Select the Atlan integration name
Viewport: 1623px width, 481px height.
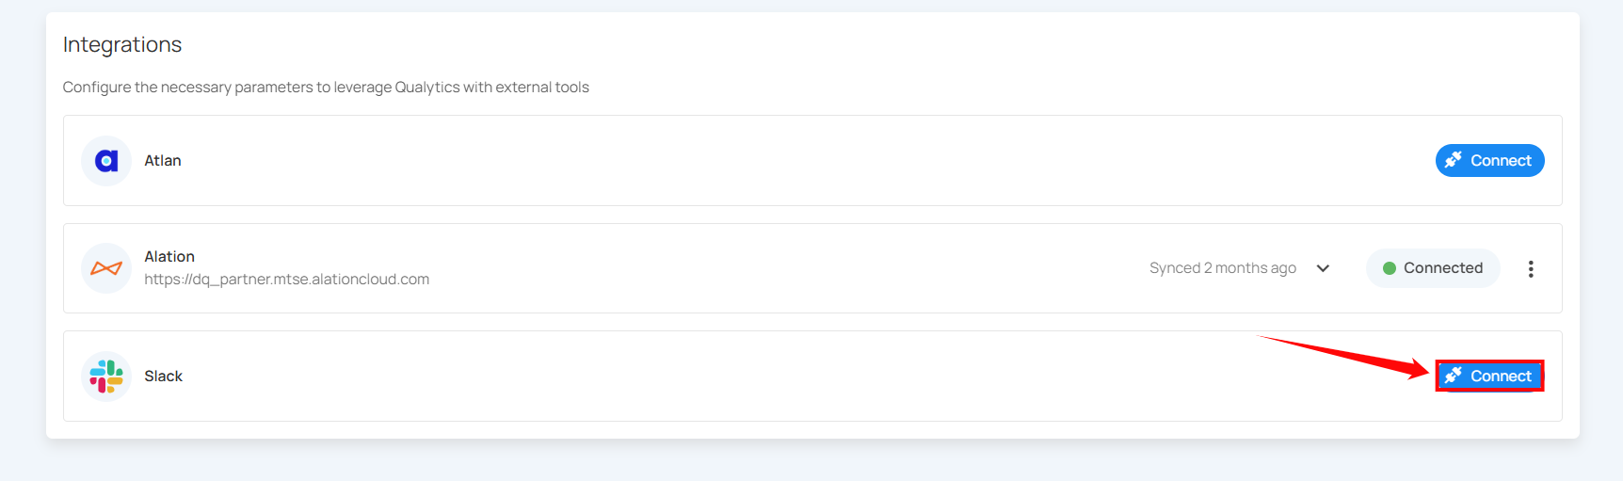163,161
